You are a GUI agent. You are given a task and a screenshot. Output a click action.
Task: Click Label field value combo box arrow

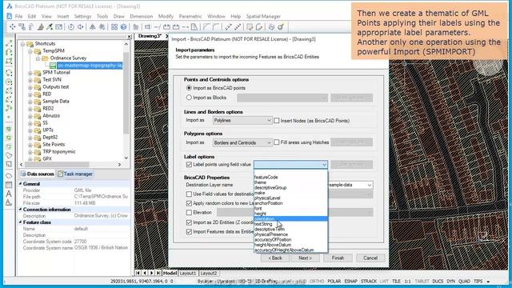coord(324,165)
